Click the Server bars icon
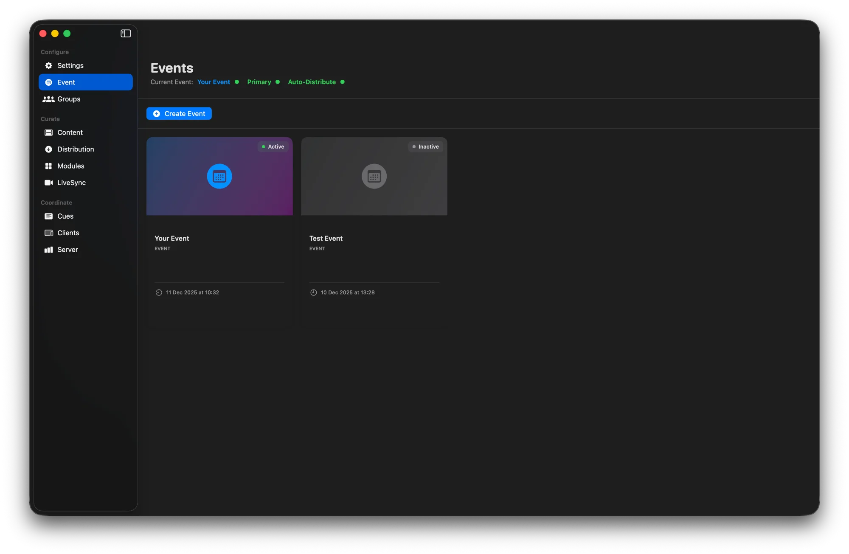 click(49, 250)
